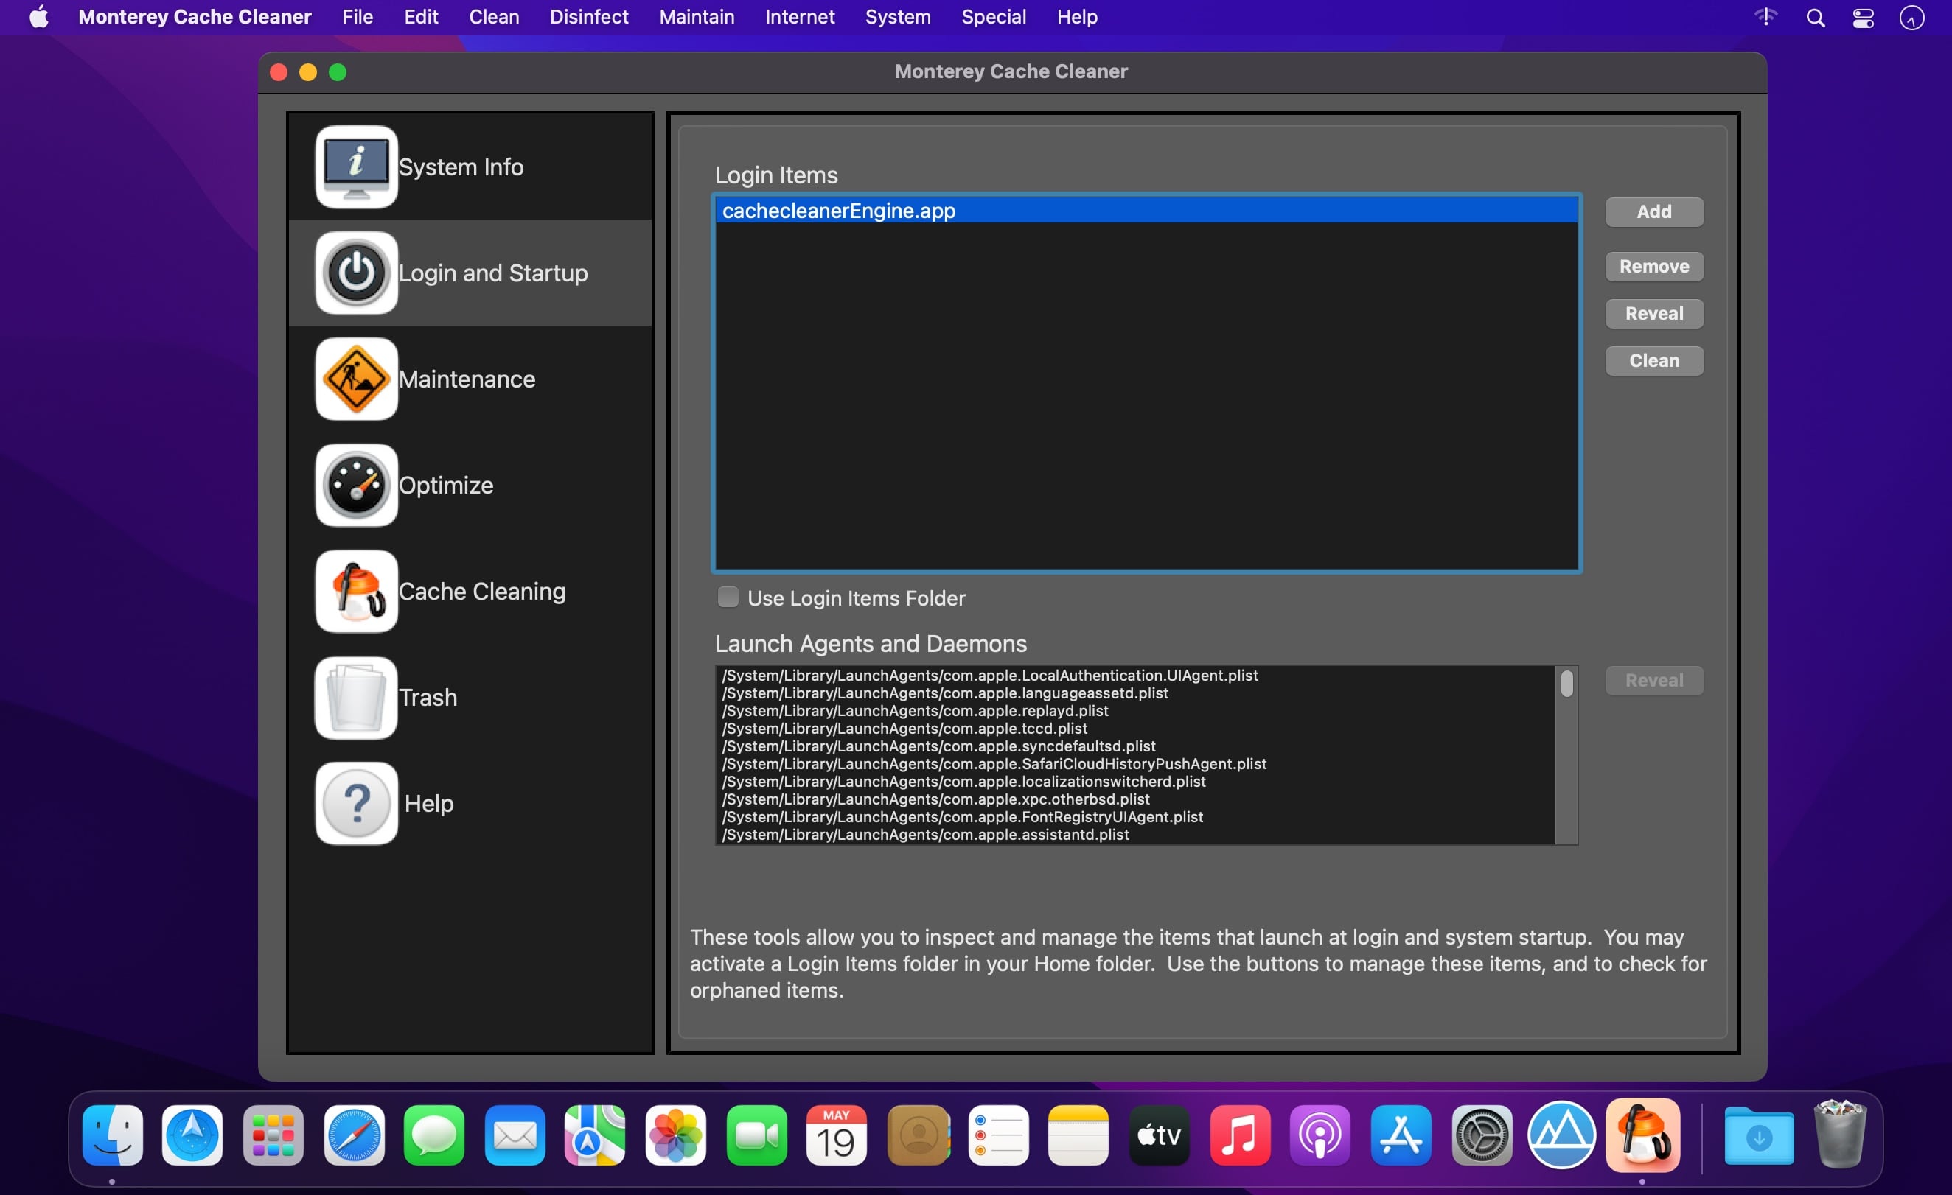Open Notes from the Dock
1952x1195 pixels.
pos(1078,1135)
